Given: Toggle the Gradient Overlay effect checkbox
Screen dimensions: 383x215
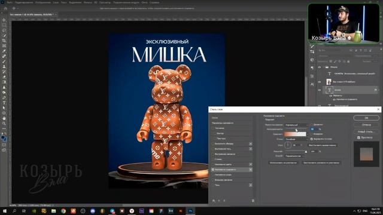Looking at the screenshot, I should point(213,170).
